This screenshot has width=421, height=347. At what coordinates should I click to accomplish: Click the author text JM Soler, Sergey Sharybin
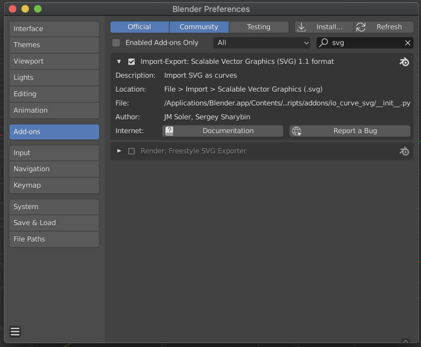tap(207, 117)
